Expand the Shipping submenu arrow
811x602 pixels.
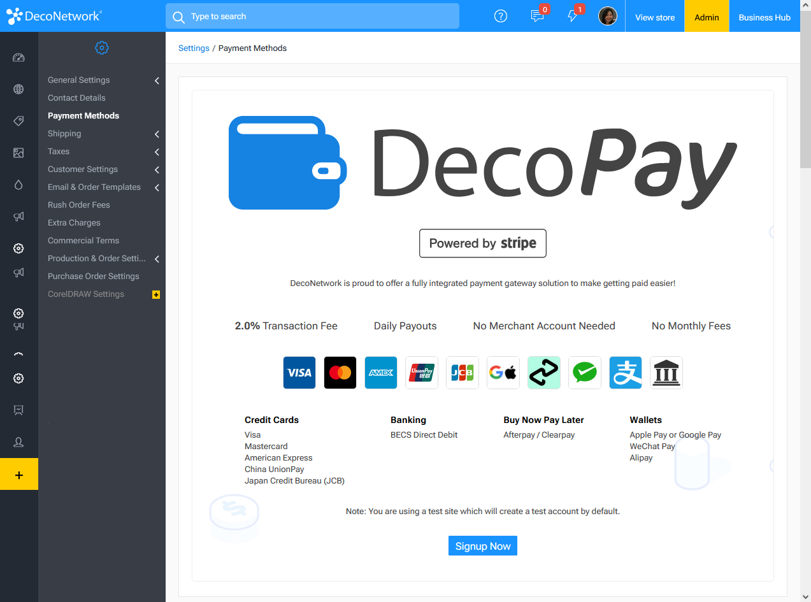157,134
